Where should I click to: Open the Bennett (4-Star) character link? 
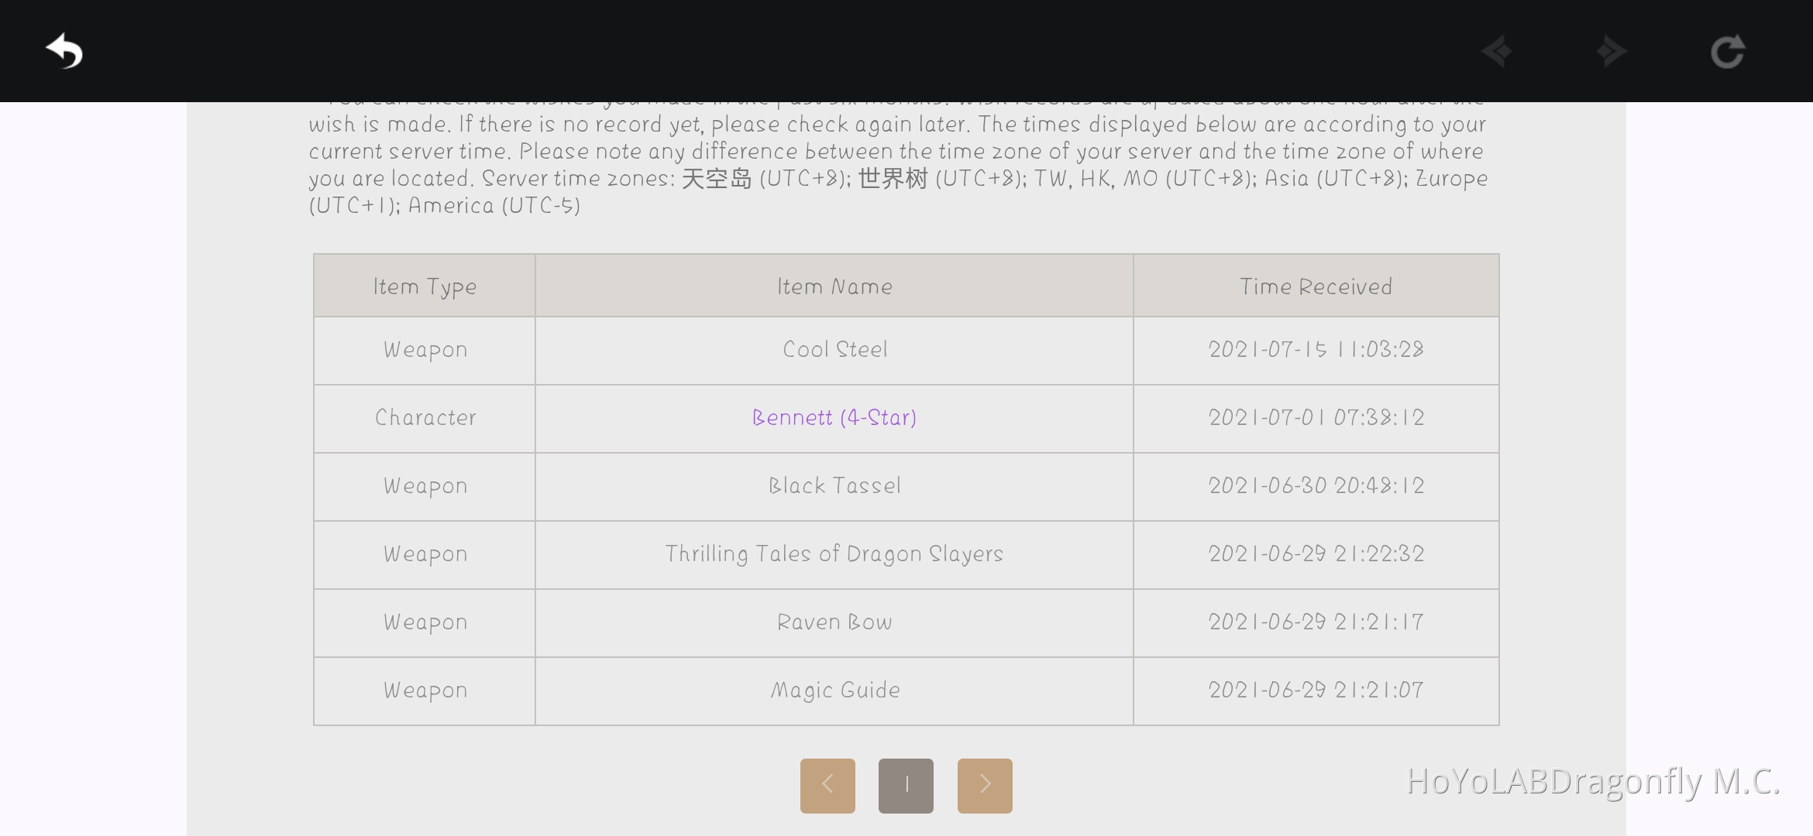coord(834,418)
